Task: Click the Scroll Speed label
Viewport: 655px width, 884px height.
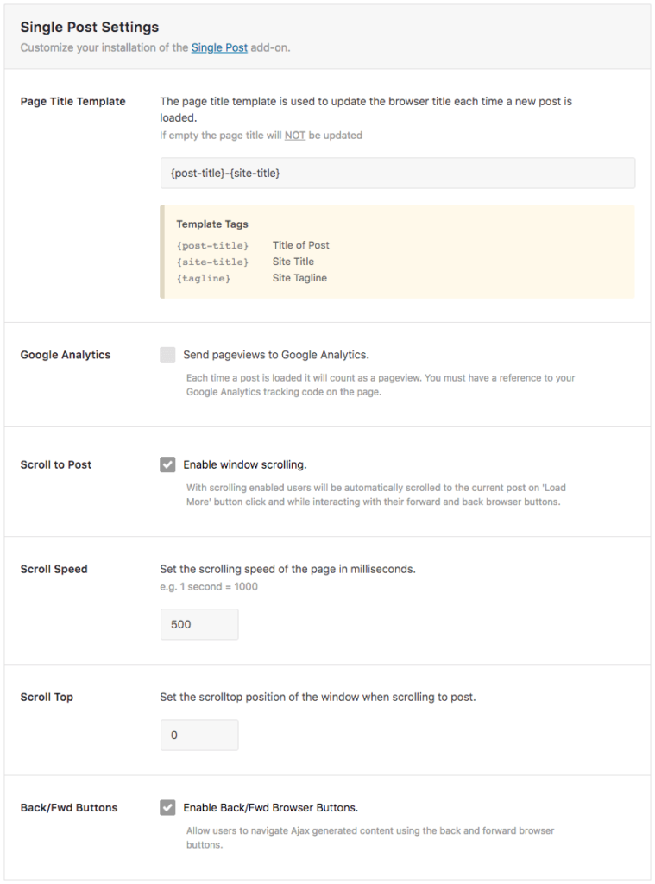Action: coord(54,568)
